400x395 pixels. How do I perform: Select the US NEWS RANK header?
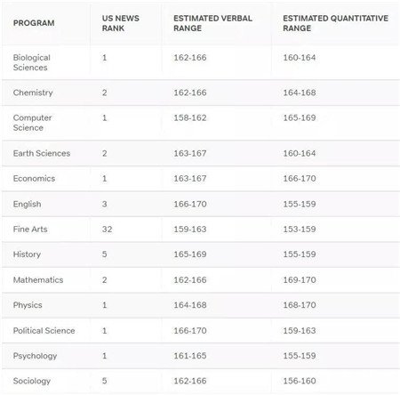pyautogui.click(x=121, y=23)
